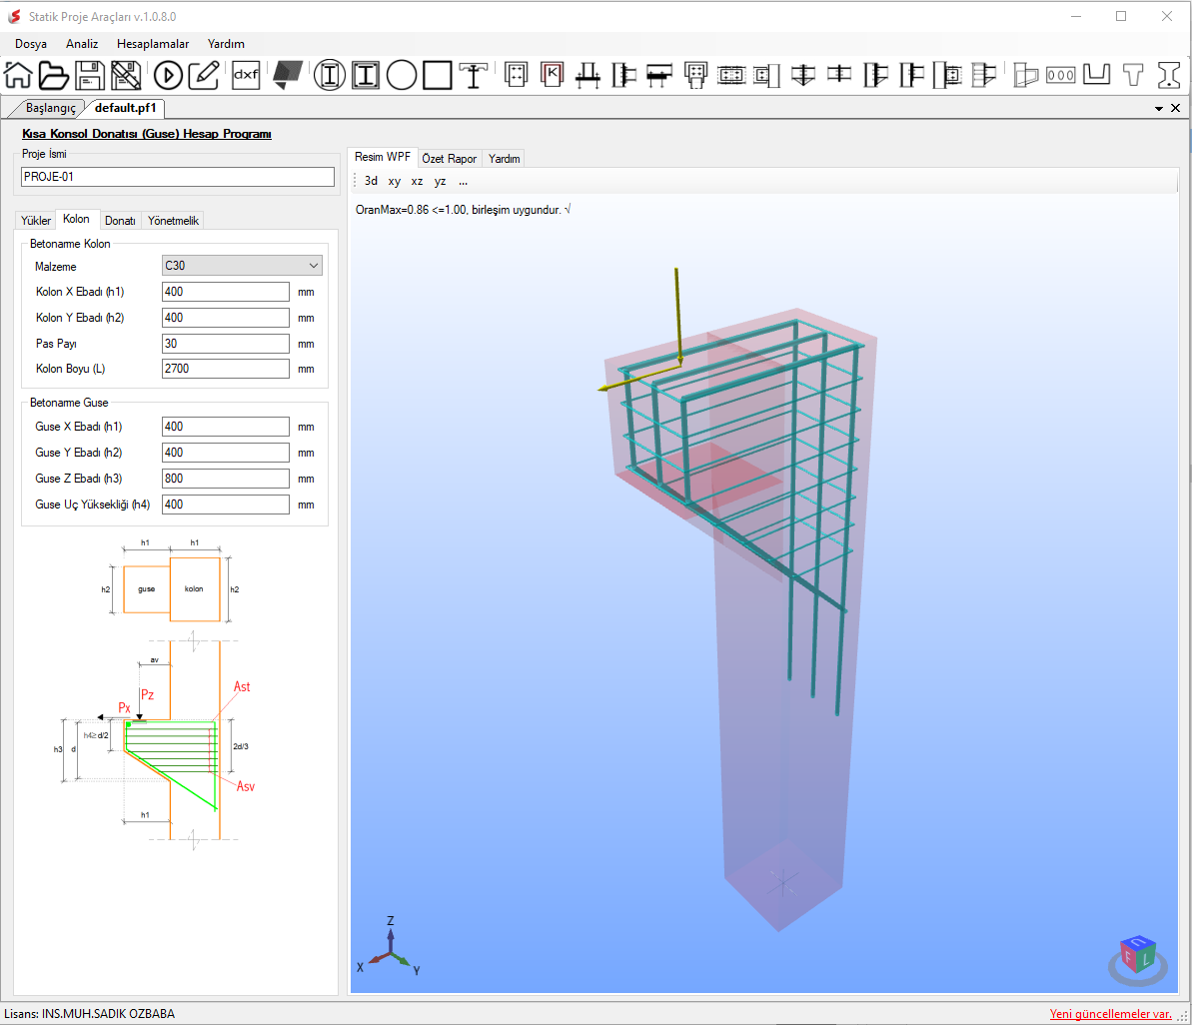Image resolution: width=1192 pixels, height=1025 pixels.
Task: Select the T-shaped precast section icon
Action: (1133, 75)
